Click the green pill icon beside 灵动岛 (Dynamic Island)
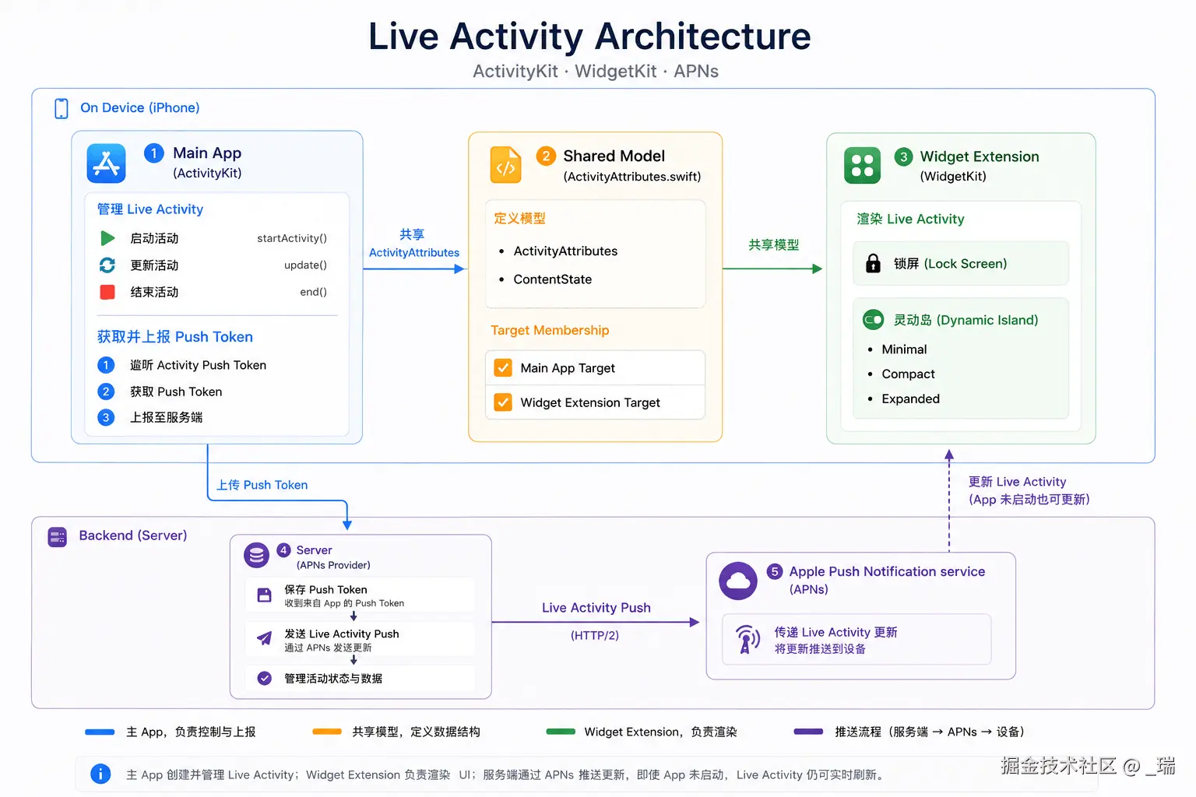This screenshot has width=1196, height=797. [x=874, y=320]
